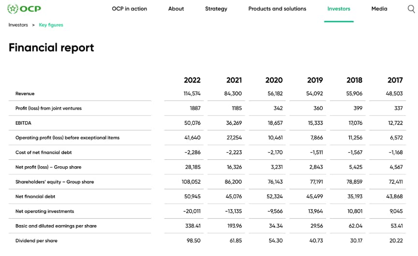Select the Revenue row label
This screenshot has height=256, width=418.
[25, 94]
